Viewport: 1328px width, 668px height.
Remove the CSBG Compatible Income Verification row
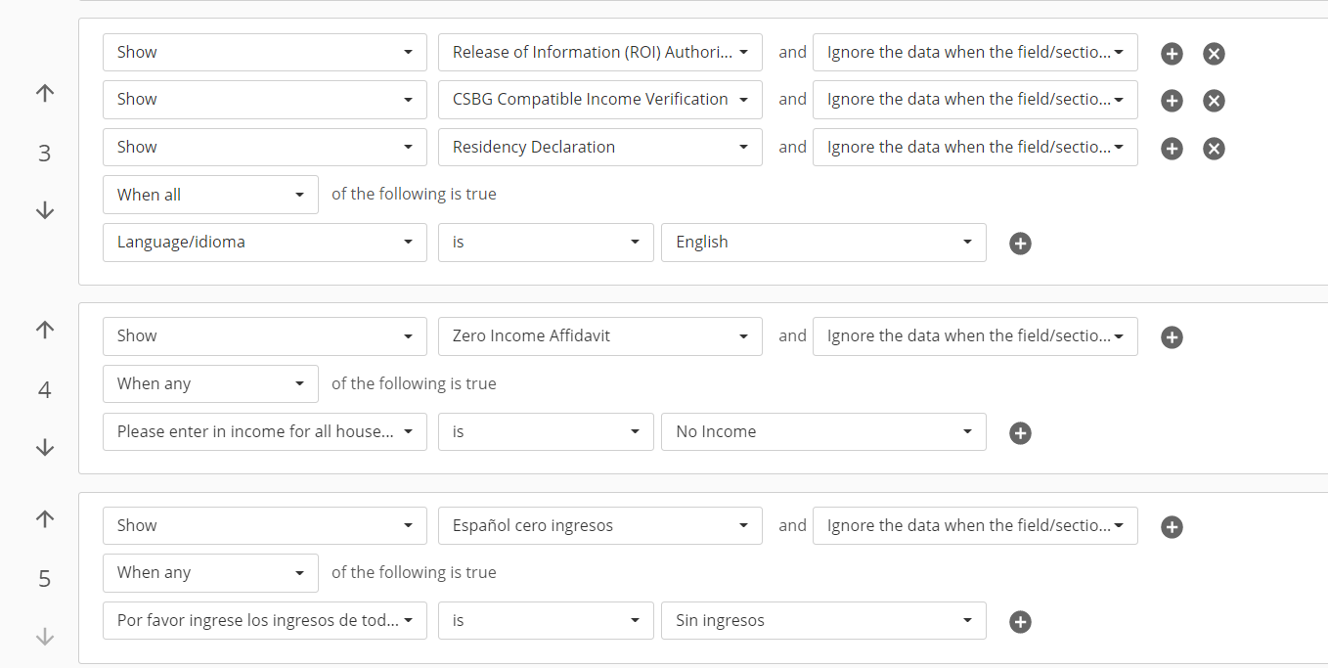coord(1214,101)
